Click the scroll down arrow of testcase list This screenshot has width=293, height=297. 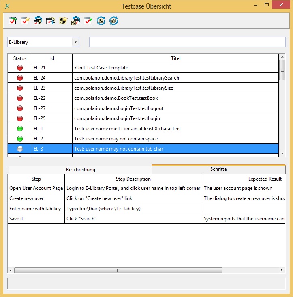coord(282,153)
